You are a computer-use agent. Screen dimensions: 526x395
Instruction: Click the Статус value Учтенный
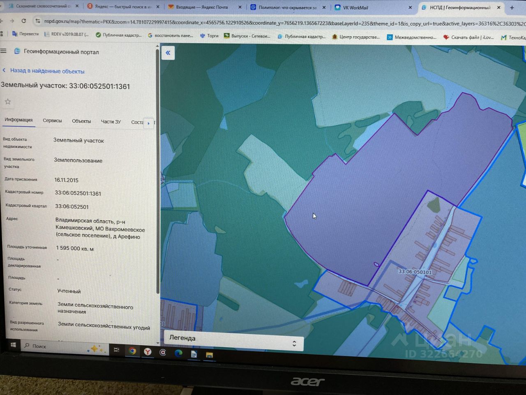point(69,291)
